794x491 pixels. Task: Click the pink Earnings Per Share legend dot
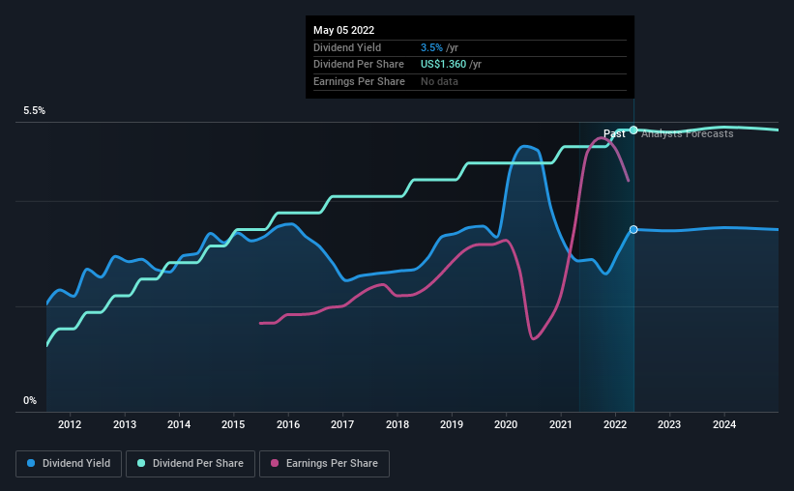275,463
